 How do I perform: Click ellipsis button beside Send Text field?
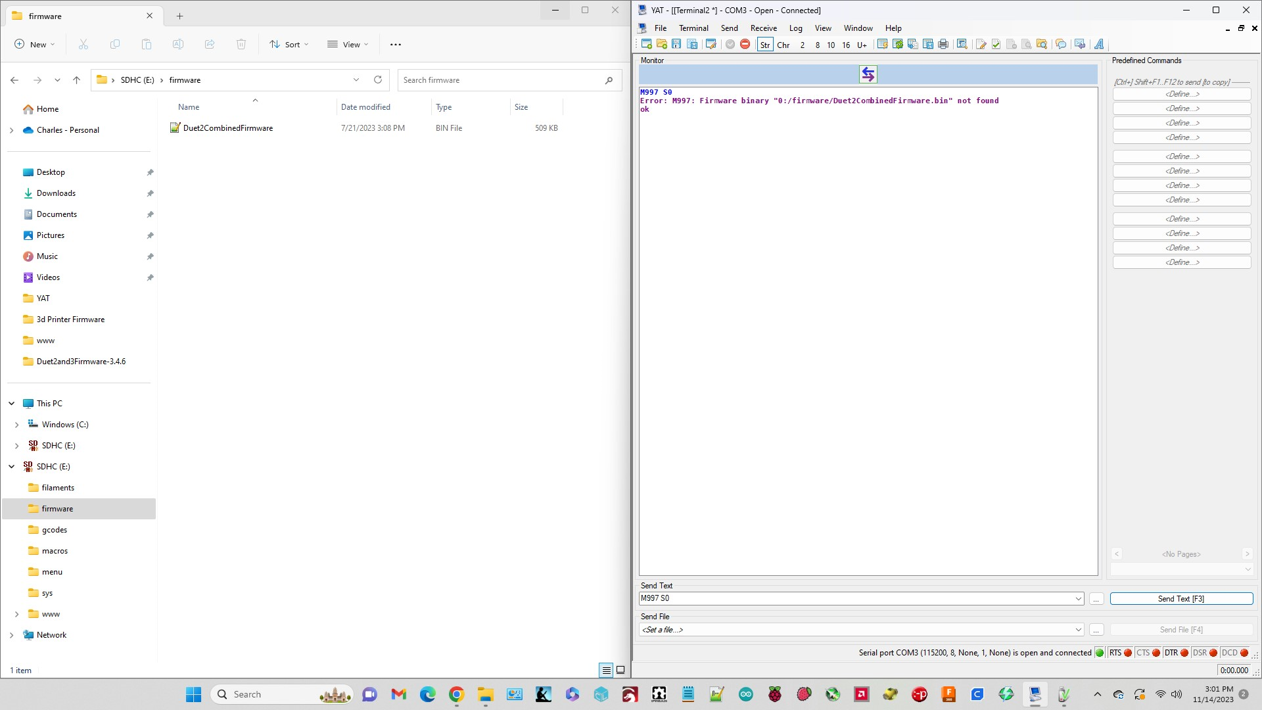[1096, 599]
